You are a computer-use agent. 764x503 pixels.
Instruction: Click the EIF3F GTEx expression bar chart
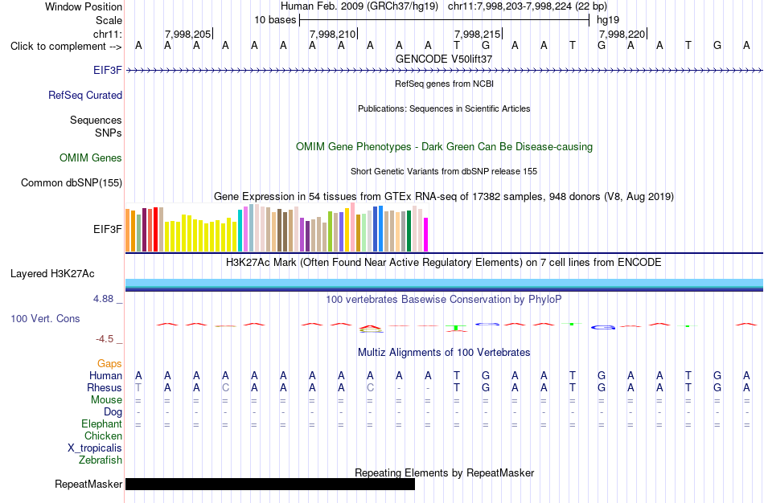[x=277, y=227]
